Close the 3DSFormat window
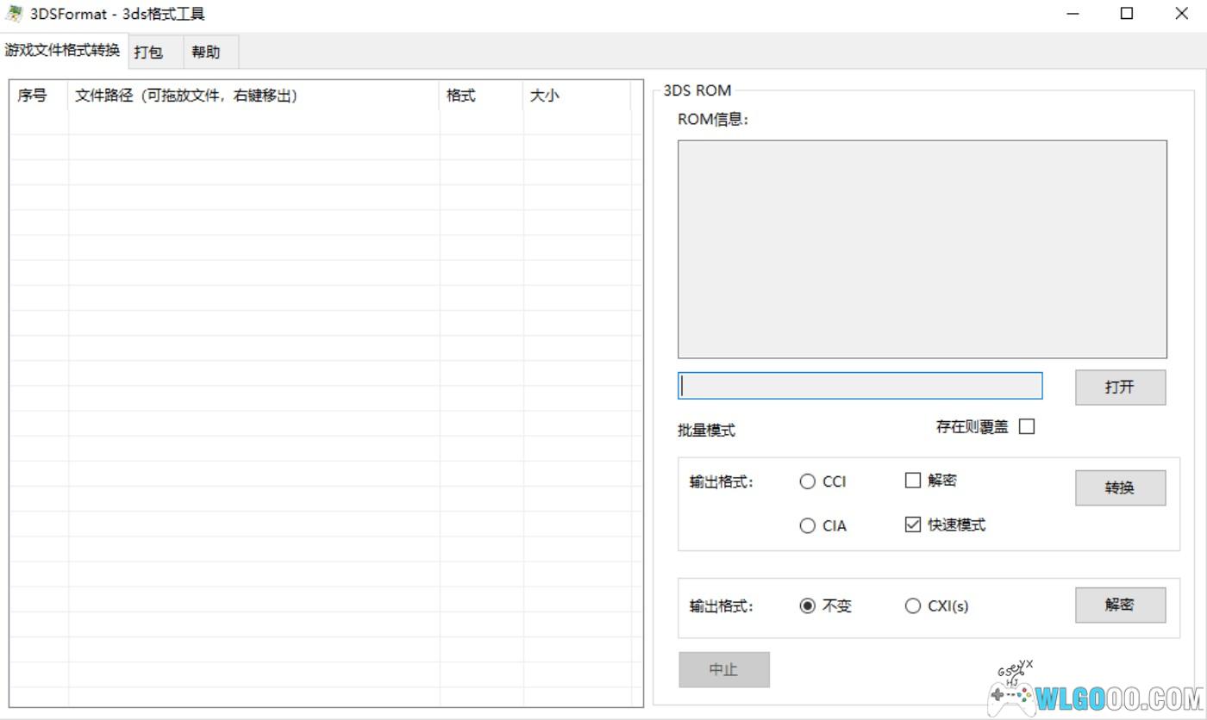Screen dimensions: 1207x720 tap(1181, 14)
